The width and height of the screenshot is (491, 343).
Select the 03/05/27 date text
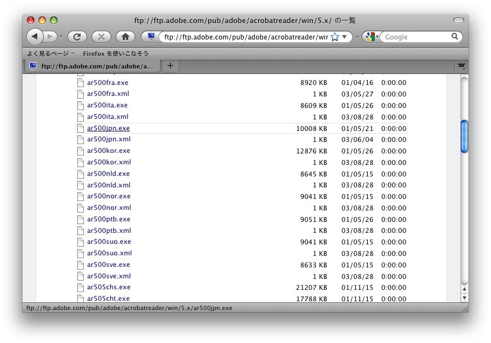click(x=357, y=94)
